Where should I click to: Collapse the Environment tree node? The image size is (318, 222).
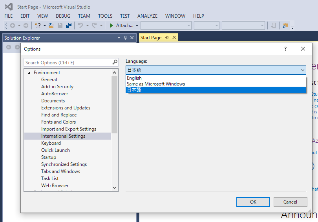point(29,73)
